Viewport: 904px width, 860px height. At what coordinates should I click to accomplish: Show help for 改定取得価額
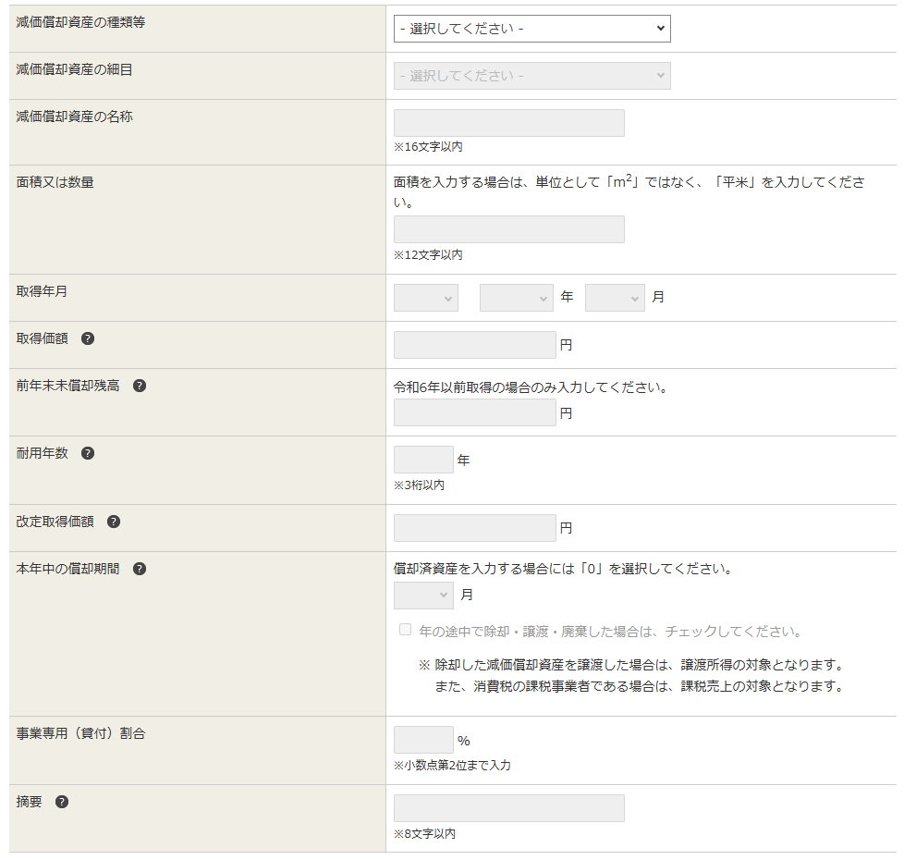point(114,522)
